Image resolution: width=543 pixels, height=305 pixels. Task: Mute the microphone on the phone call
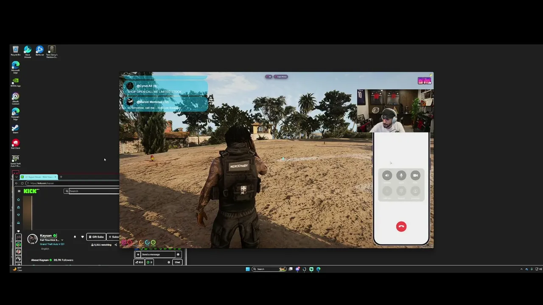(x=401, y=175)
